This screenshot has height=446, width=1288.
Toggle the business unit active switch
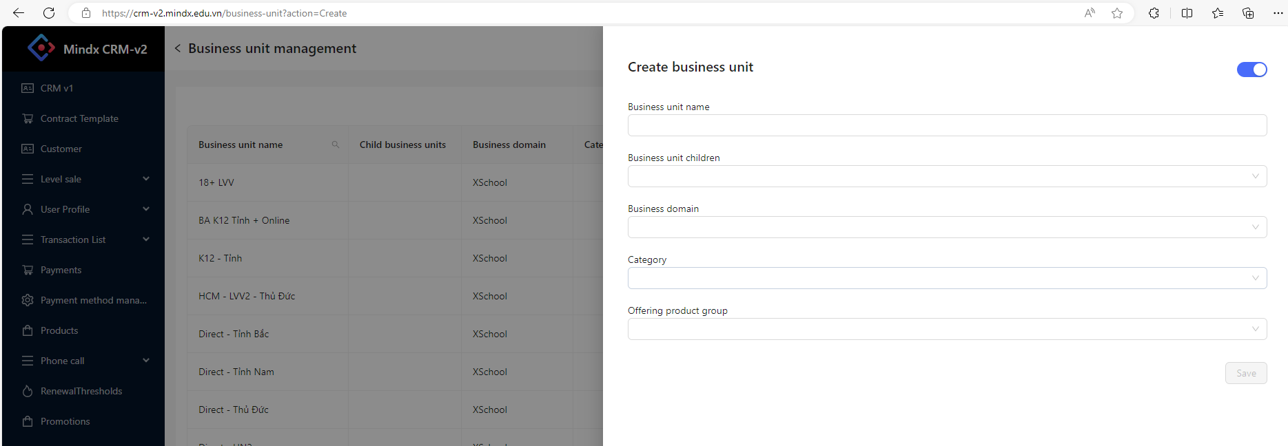[1252, 70]
